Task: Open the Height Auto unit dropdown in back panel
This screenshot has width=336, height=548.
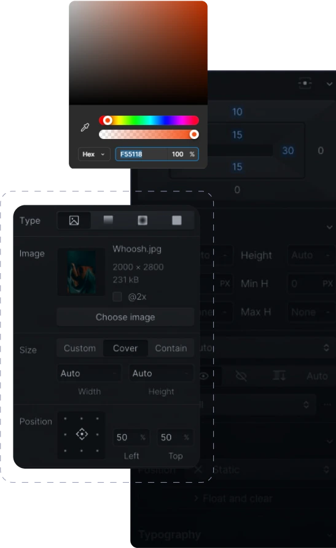Action: pos(327,255)
